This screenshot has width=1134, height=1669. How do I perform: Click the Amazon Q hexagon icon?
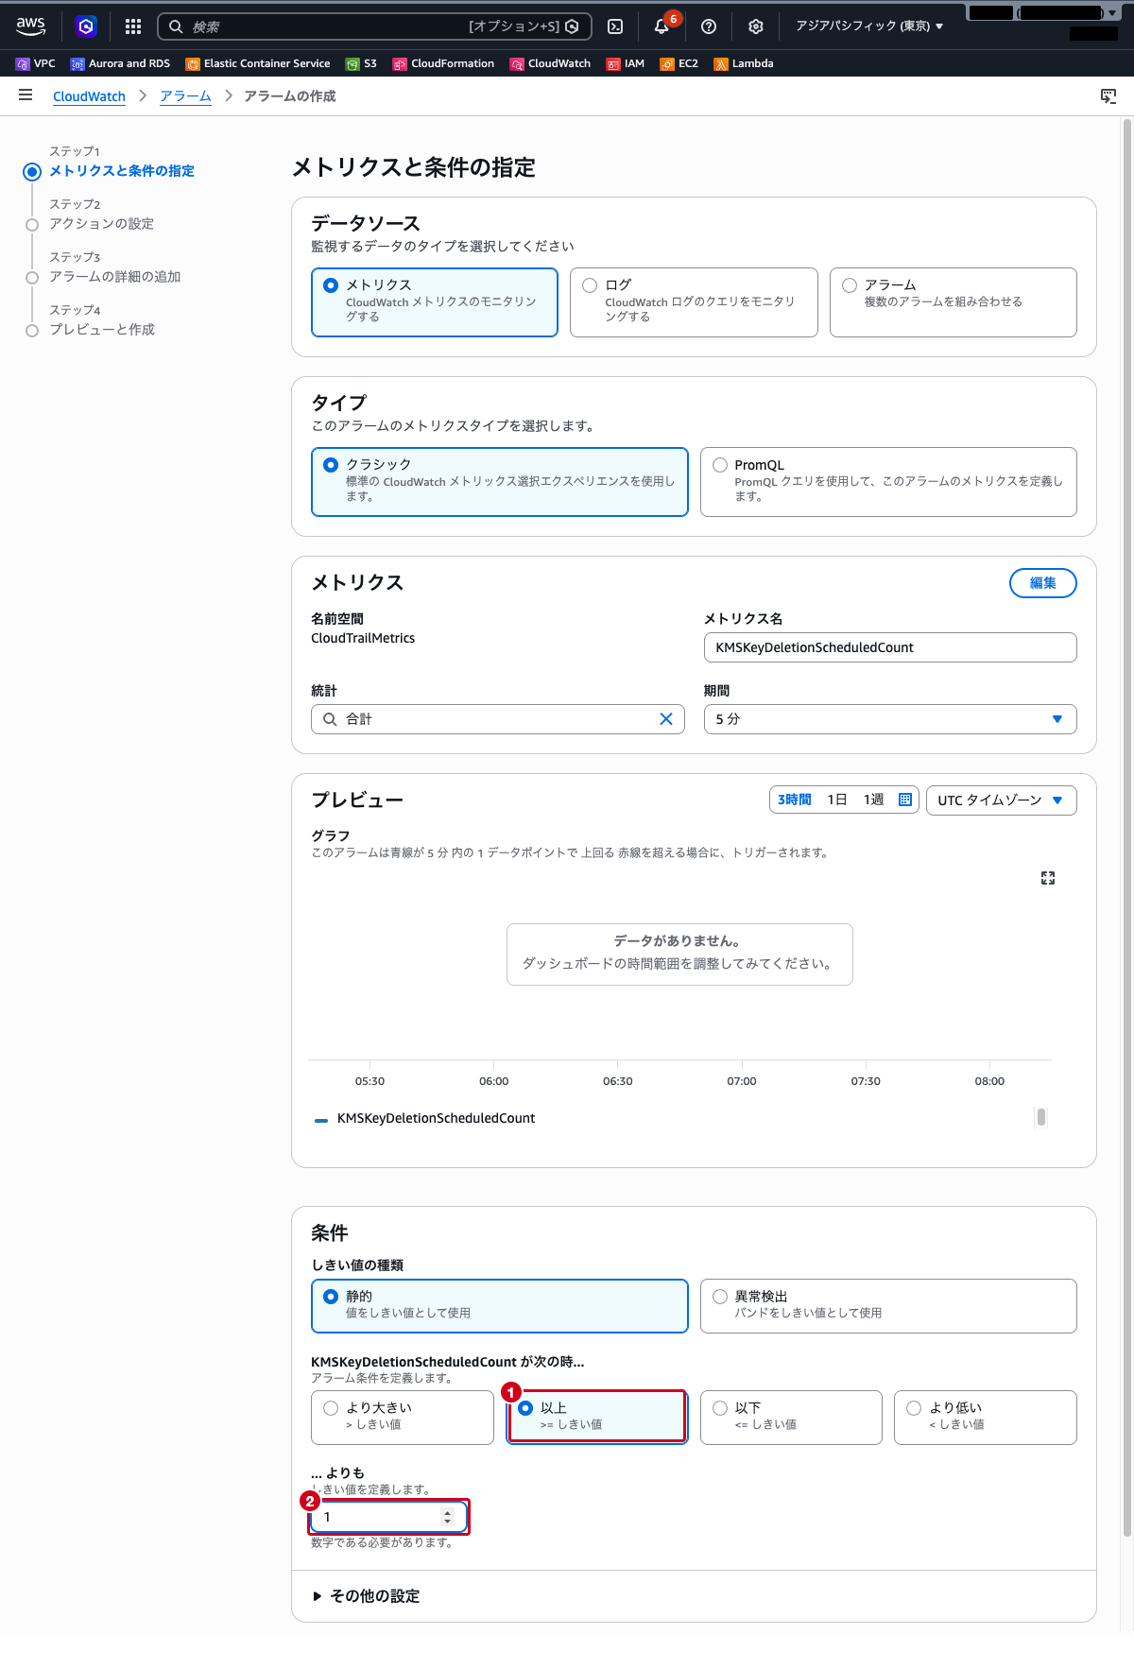tap(86, 26)
